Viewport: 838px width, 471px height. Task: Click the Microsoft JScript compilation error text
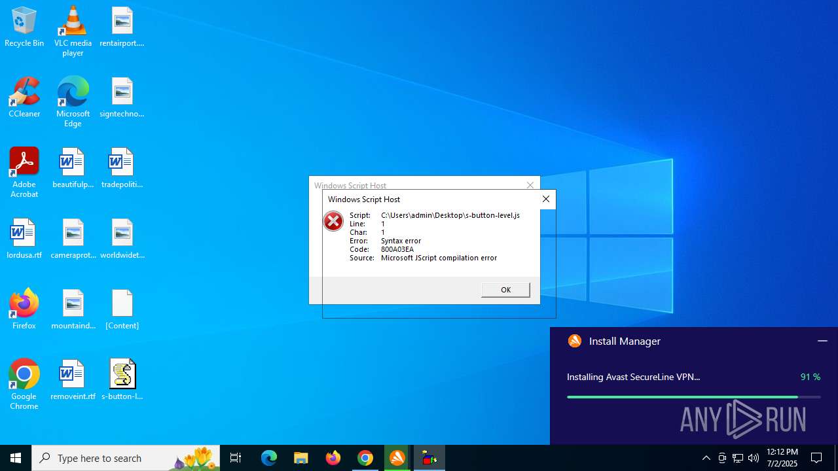(439, 258)
